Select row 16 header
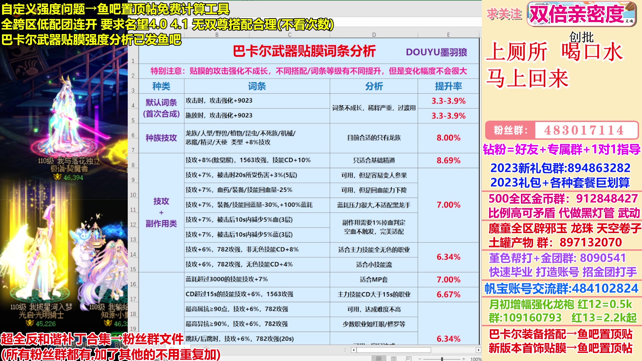Image resolution: width=642 pixels, height=361 pixels. tap(133, 280)
